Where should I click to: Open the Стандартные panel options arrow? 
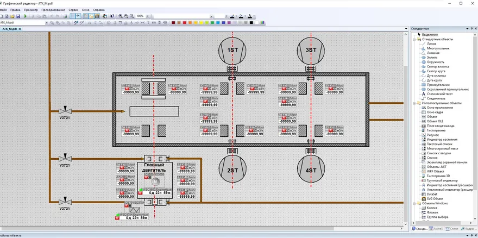467,28
